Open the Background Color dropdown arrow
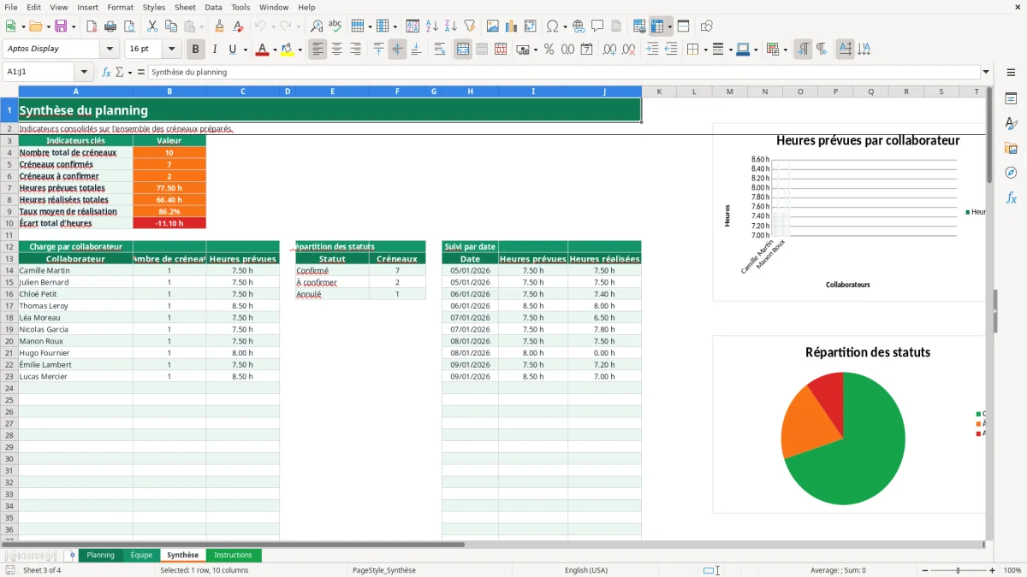 tap(300, 50)
